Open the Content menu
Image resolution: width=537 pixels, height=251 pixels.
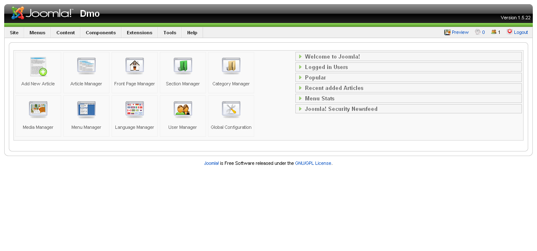point(65,33)
